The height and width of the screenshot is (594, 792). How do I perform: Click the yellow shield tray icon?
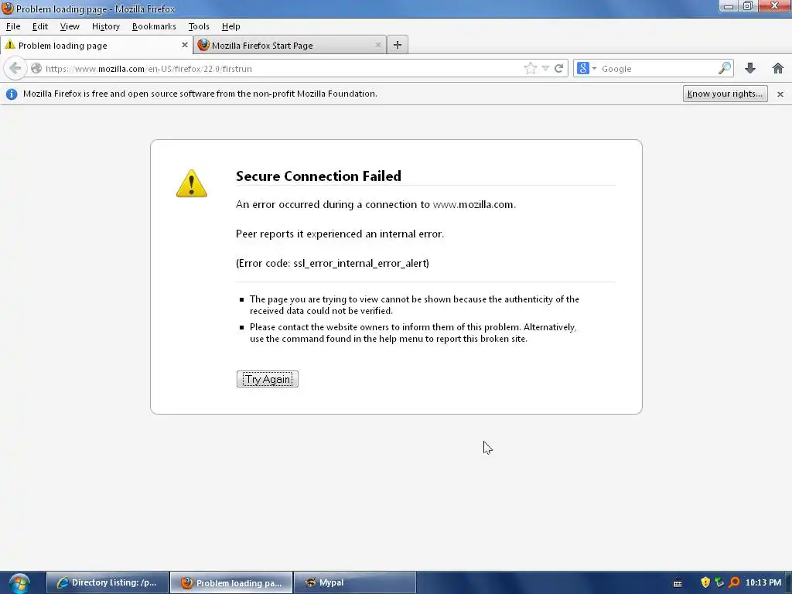point(705,582)
